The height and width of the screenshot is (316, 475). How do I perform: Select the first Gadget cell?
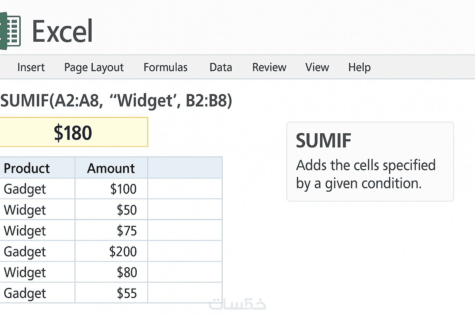coord(25,189)
